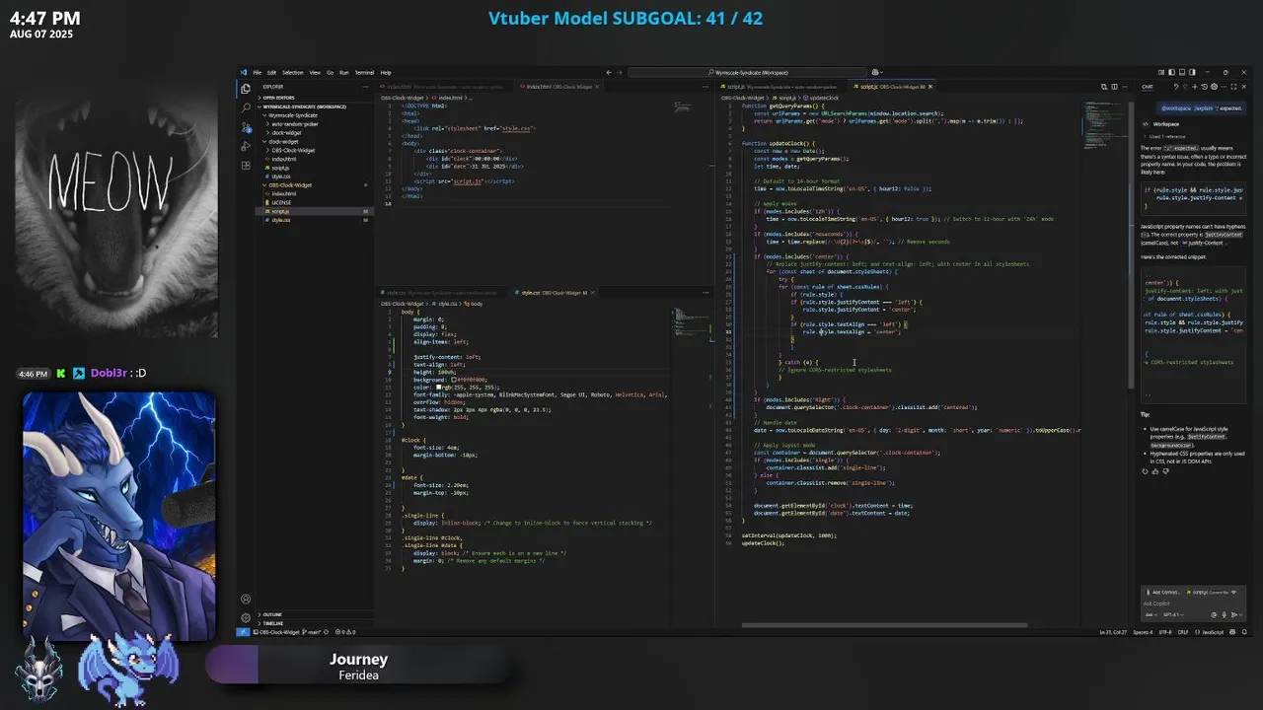Open Explorer views and more actions ellipsis

365,87
